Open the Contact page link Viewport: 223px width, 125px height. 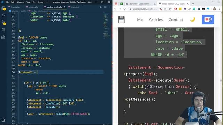coord(176,20)
